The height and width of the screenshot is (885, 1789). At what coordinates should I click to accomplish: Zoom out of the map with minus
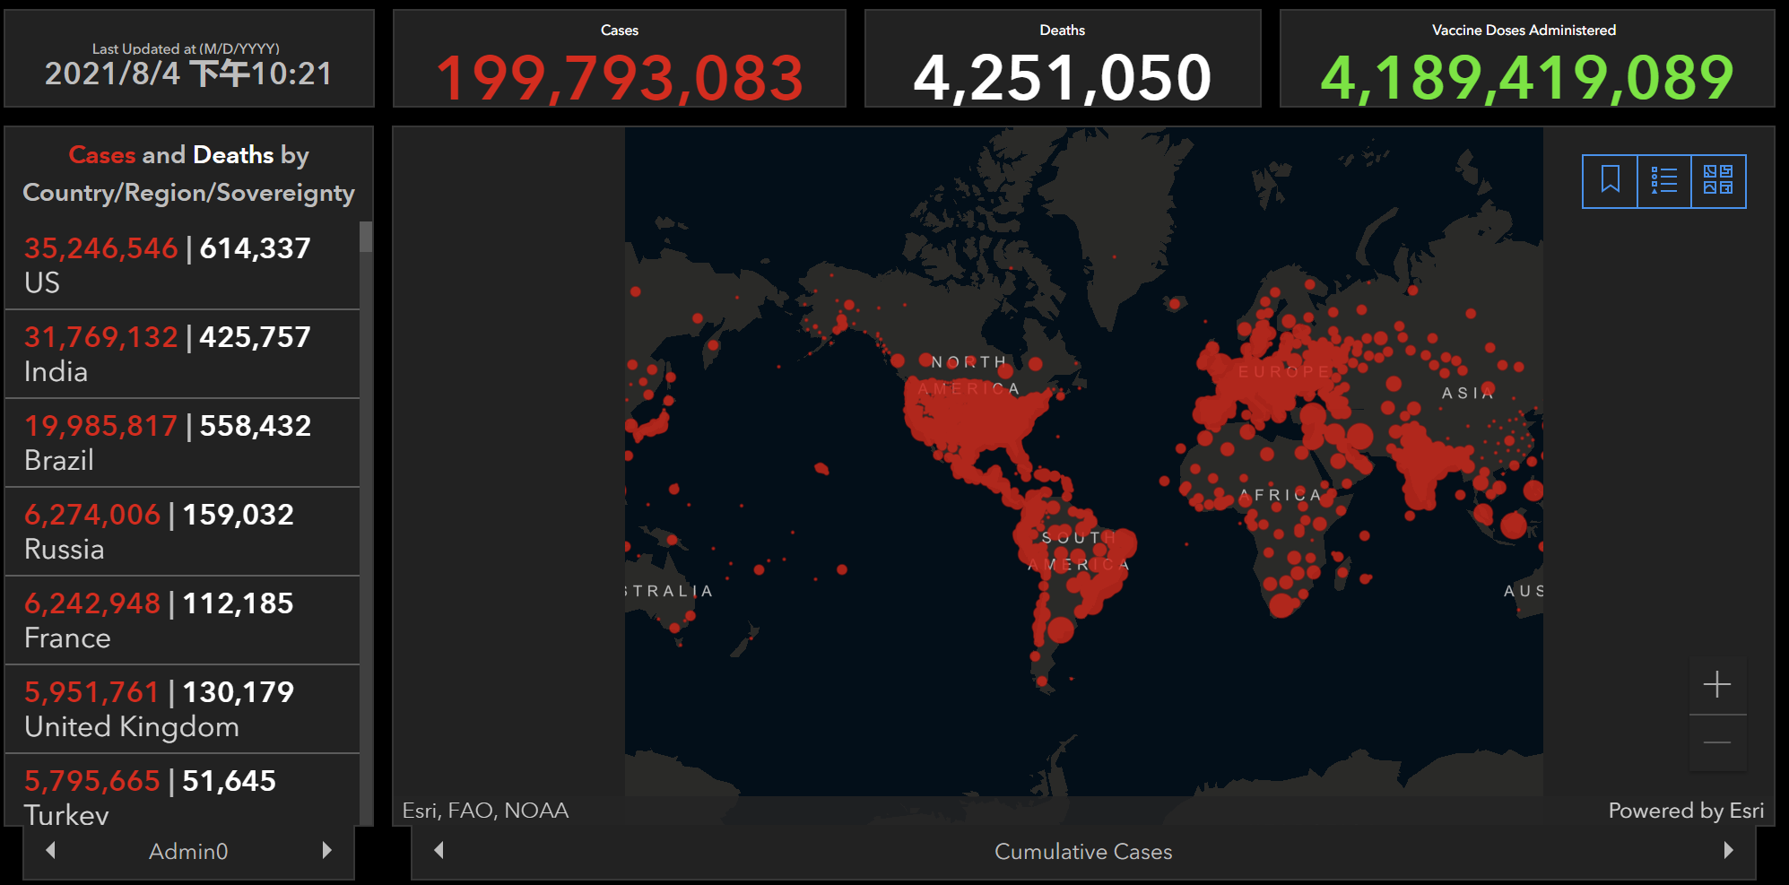click(x=1717, y=742)
